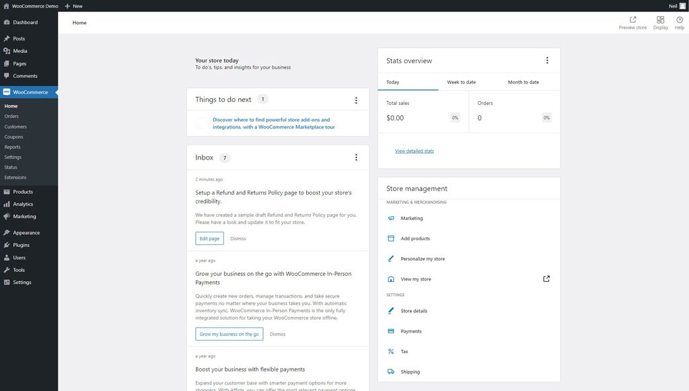Screen dimensions: 689x391
Task: Select the Payments icon under Settings
Action: 391,331
